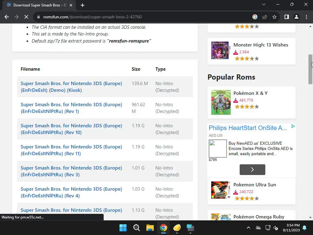Click the site info lock icon
This screenshot has height=235, width=313.
(39, 17)
